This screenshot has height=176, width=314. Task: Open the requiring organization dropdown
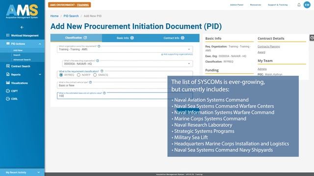coord(125,49)
